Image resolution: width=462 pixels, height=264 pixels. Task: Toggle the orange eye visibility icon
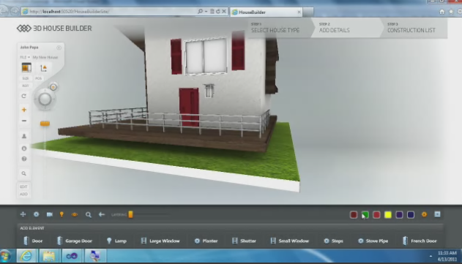[75, 215]
